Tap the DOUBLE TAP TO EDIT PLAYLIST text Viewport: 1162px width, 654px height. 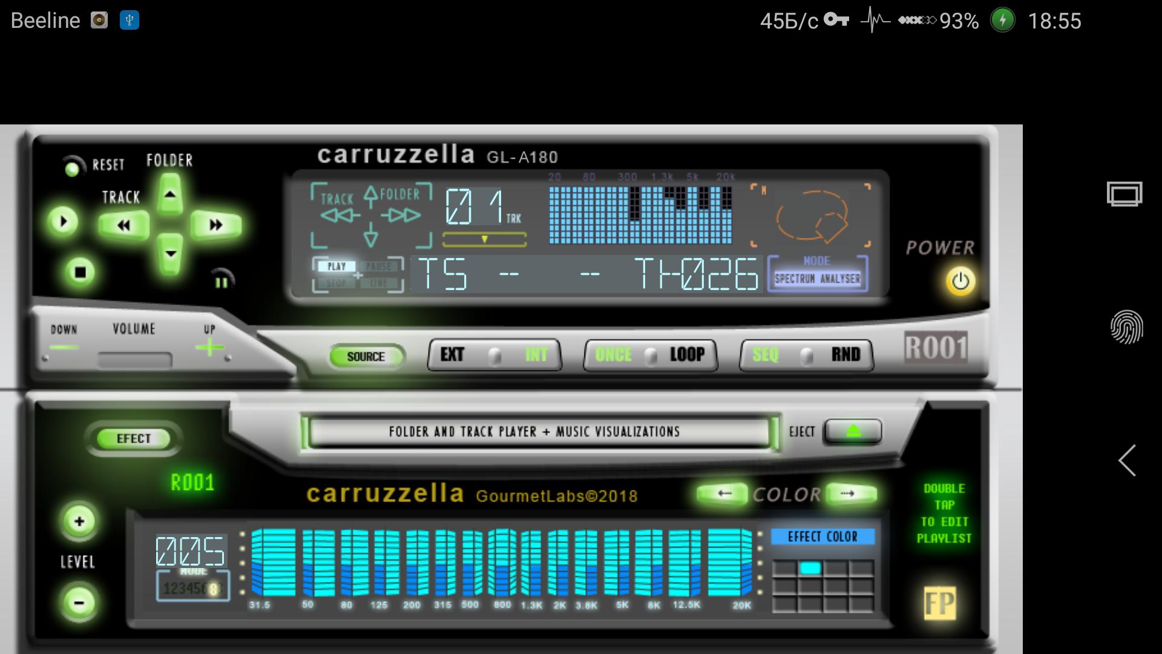point(944,514)
